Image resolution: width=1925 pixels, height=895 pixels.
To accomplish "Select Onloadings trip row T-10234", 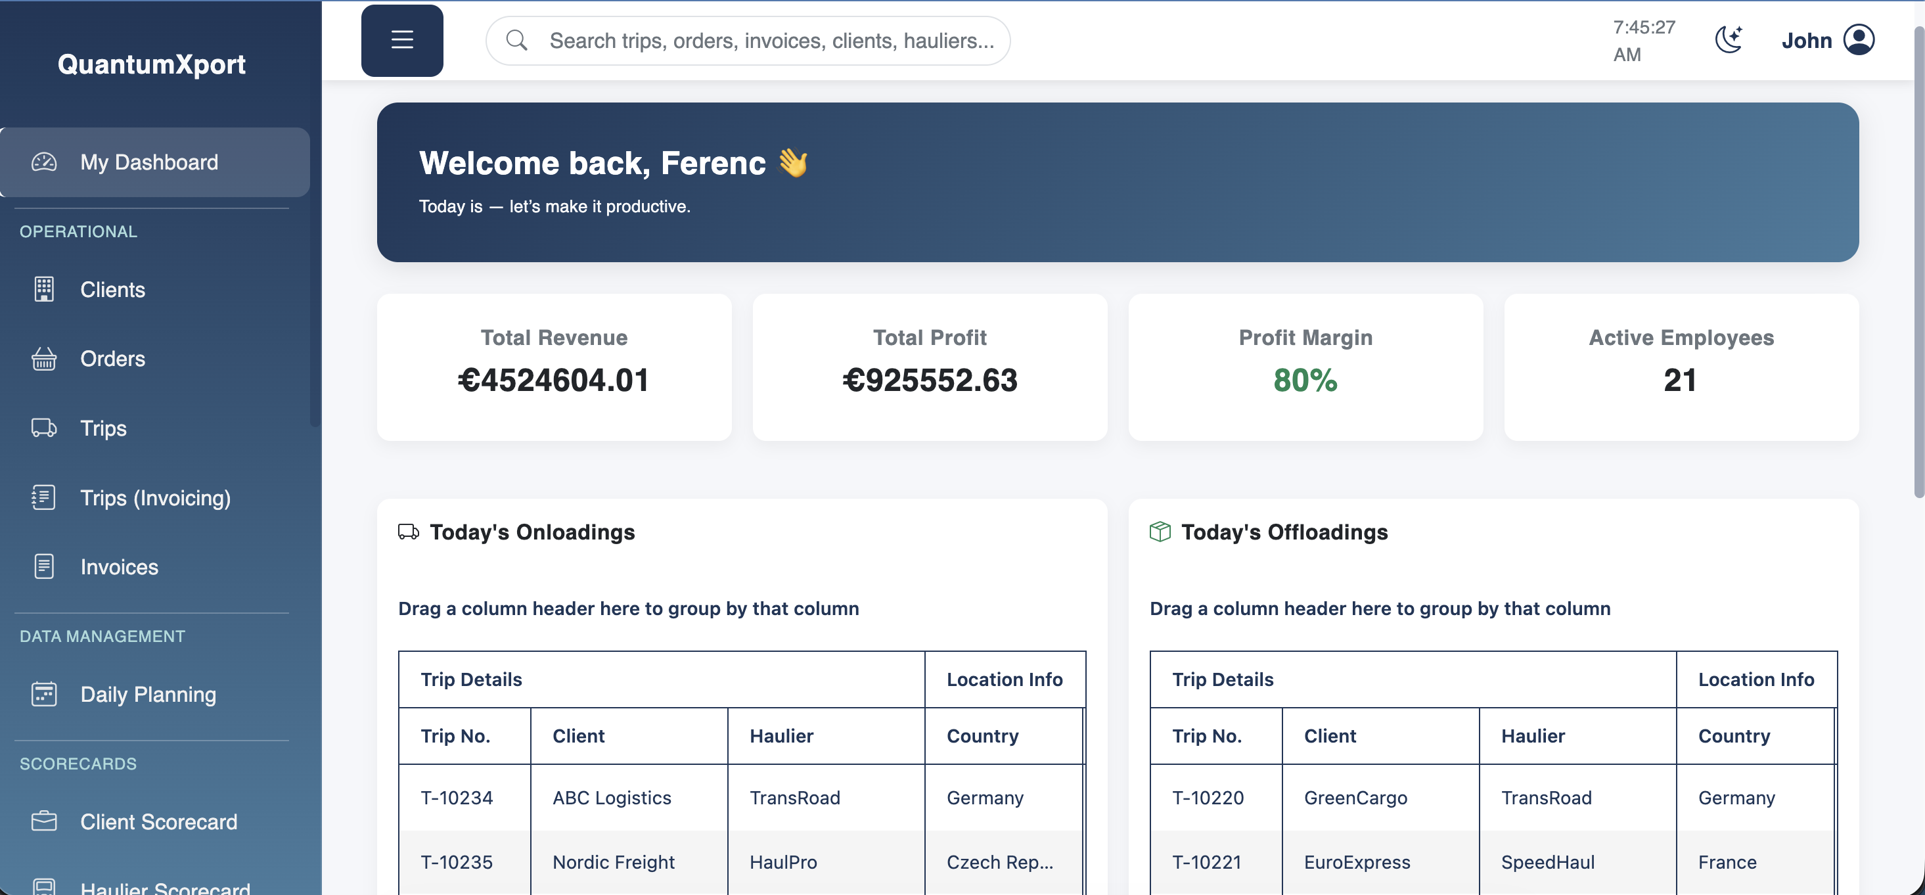I will tap(457, 798).
